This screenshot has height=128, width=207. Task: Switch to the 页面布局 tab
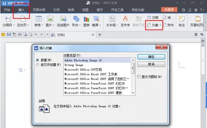click(39, 10)
